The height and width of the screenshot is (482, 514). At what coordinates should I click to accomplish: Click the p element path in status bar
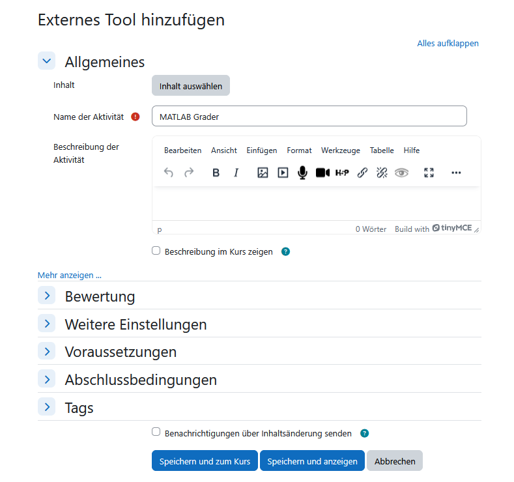tap(160, 229)
